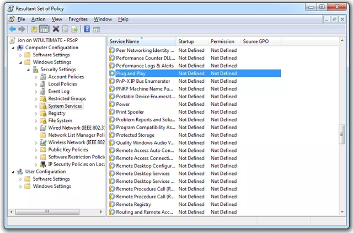Toggle the Action Pane toolbar icon
353x233 pixels.
click(x=97, y=29)
